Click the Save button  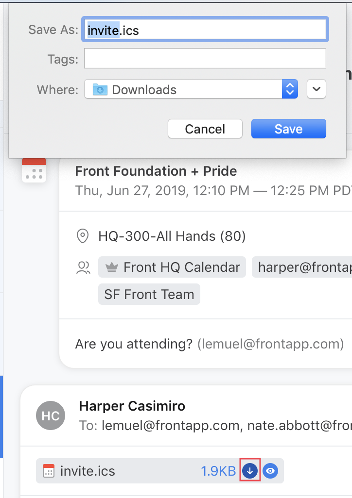(x=289, y=129)
